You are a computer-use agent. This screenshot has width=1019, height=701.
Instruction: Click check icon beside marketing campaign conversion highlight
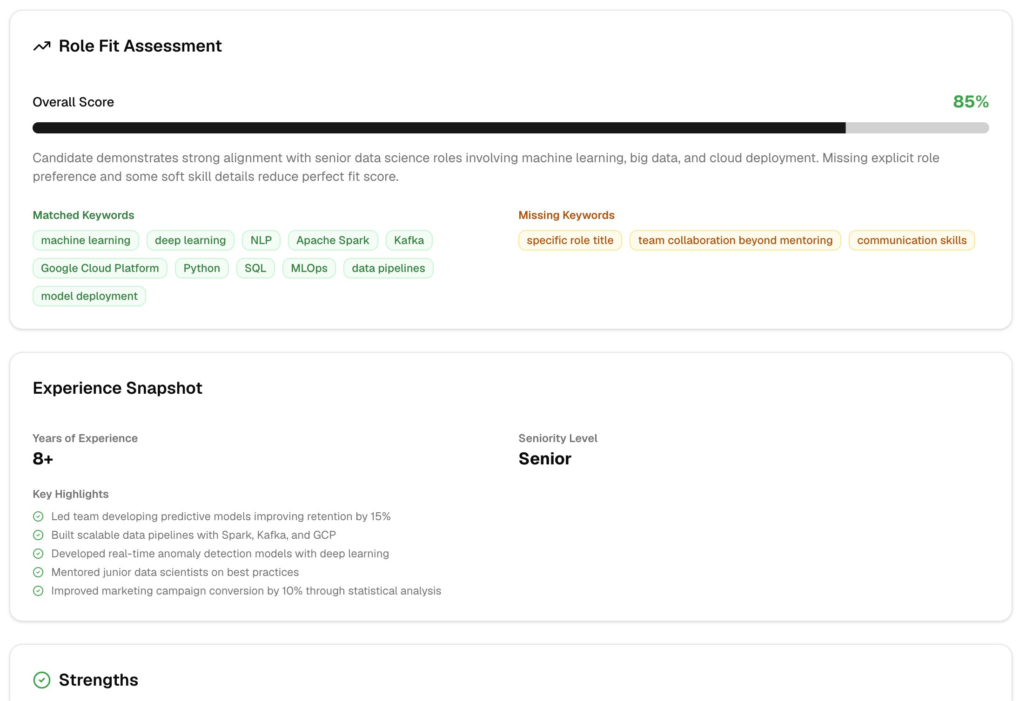38,591
